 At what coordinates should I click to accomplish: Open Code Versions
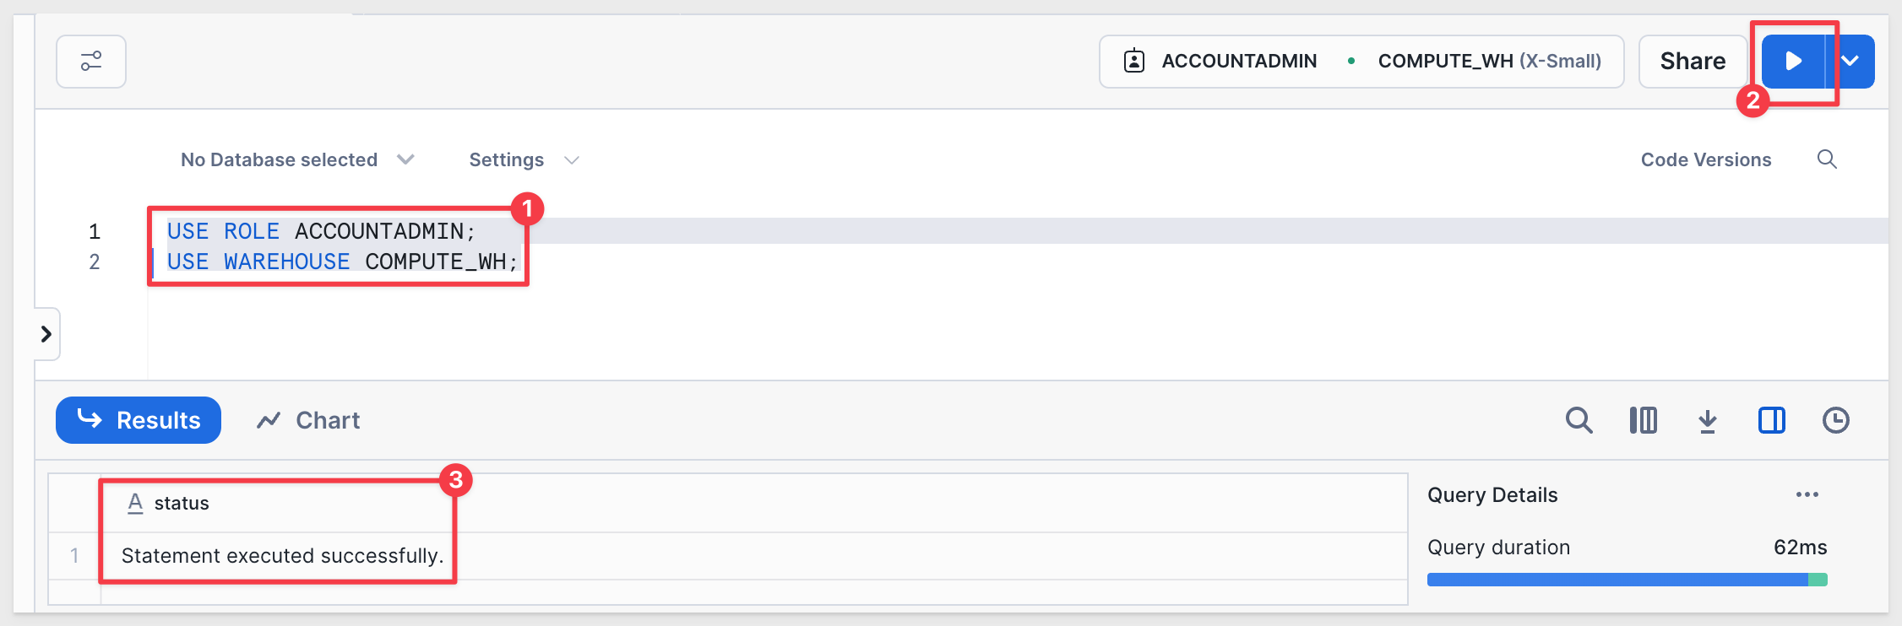tap(1706, 159)
